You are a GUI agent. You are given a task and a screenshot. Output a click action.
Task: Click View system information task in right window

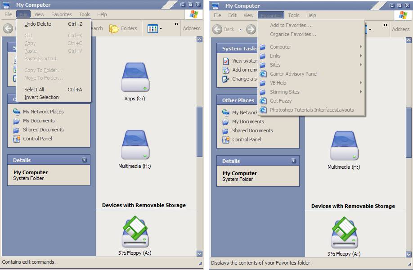[240, 61]
